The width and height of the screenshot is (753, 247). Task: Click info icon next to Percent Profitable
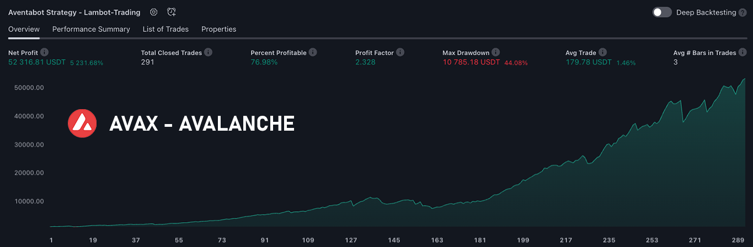click(x=313, y=52)
